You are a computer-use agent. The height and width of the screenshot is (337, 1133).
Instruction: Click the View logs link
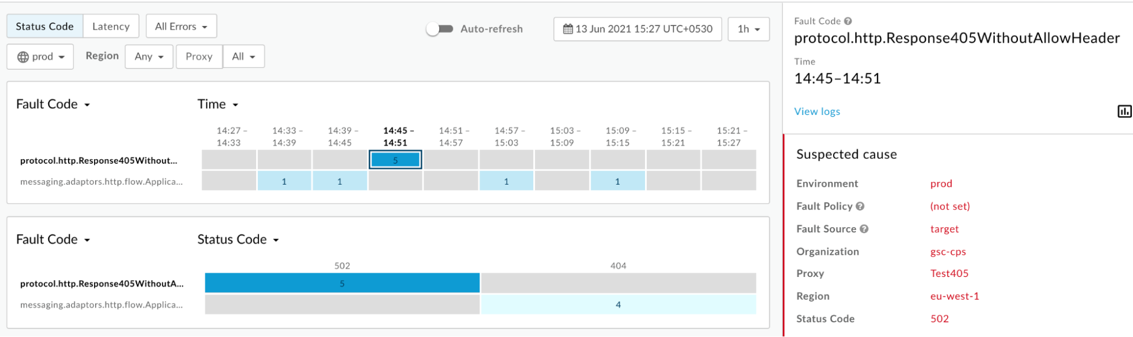[817, 112]
